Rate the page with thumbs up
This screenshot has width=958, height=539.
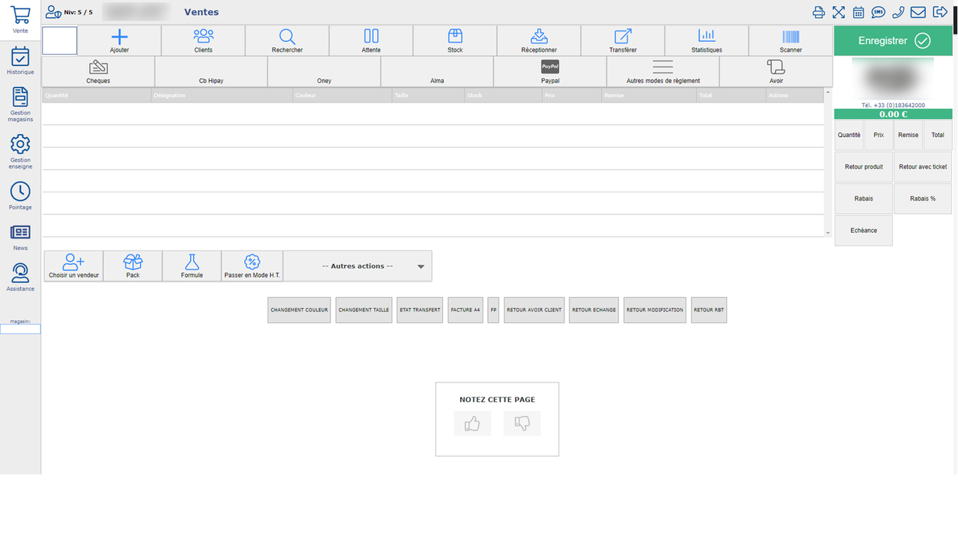472,424
